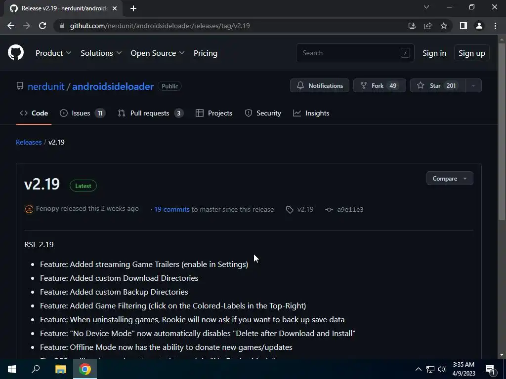Screen dimensions: 506x379
Task: Open the GitHub logo home link
Action: (x=16, y=53)
